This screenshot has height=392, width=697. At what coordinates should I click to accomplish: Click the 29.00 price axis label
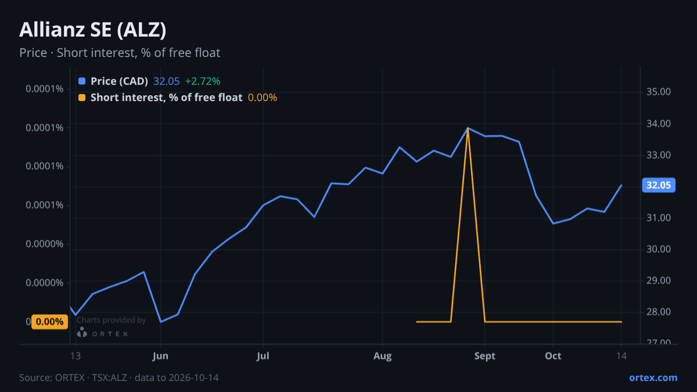click(659, 280)
